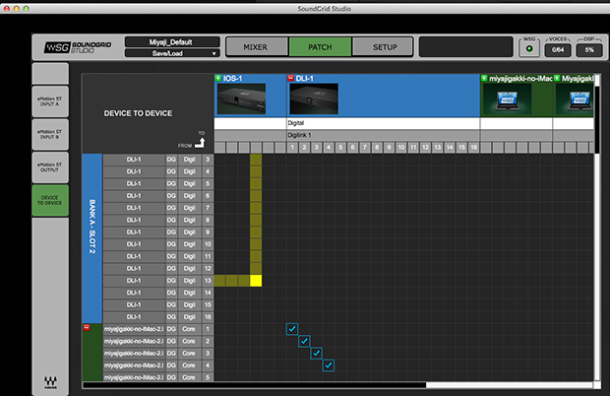
Task: Click the VOICES 0/64 readout
Action: [558, 50]
